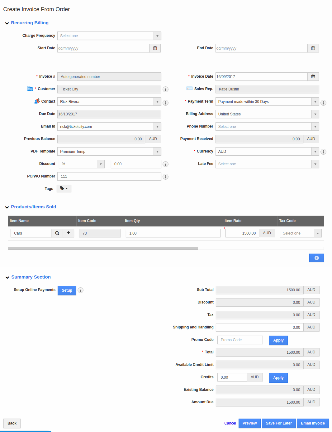Apply the credits amount
This screenshot has height=432, width=332.
[x=278, y=378]
